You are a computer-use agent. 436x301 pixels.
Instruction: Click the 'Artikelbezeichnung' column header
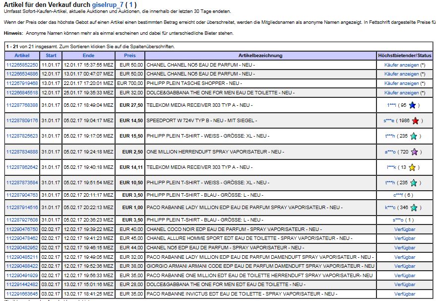pyautogui.click(x=260, y=56)
